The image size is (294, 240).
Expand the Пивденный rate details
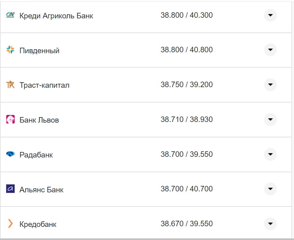[270, 49]
